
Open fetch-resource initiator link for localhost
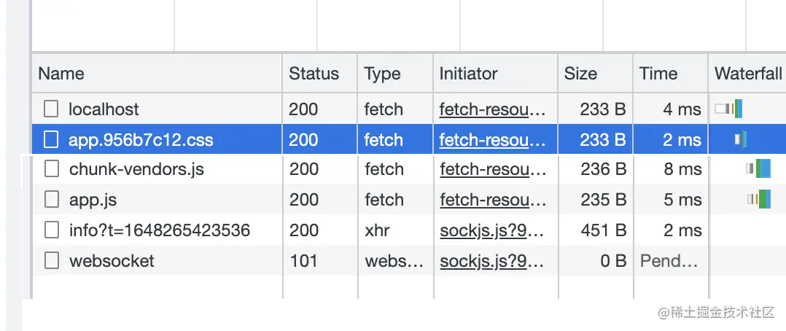point(492,109)
